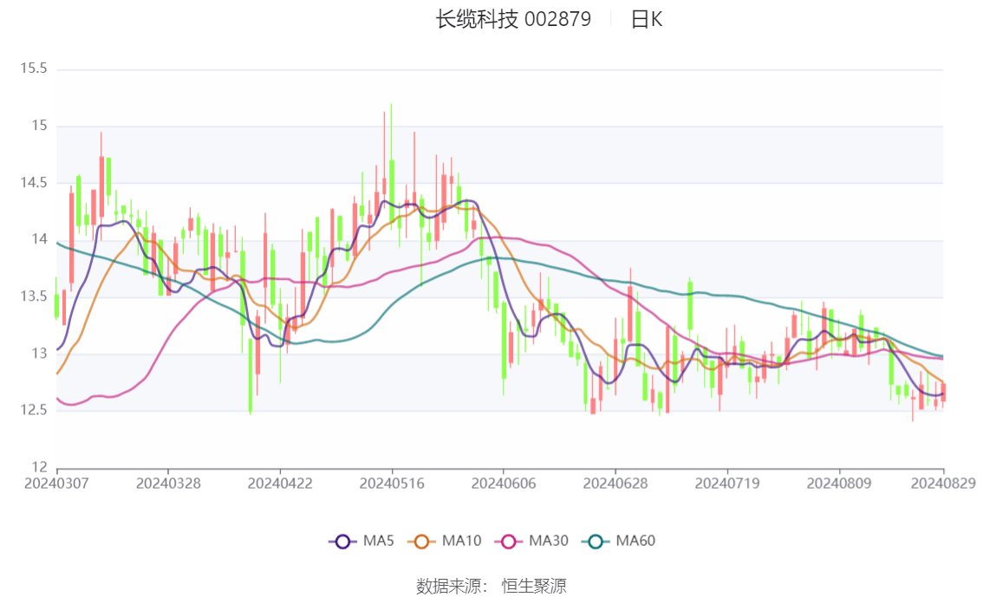Click the MA10 orange circle legend marker
This screenshot has height=597, width=983.
[x=421, y=542]
